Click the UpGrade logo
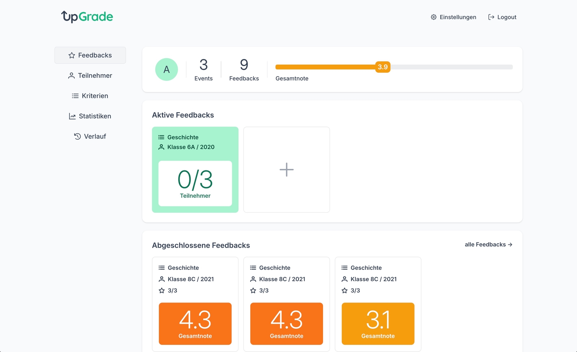Viewport: 577px width, 352px height. point(87,17)
